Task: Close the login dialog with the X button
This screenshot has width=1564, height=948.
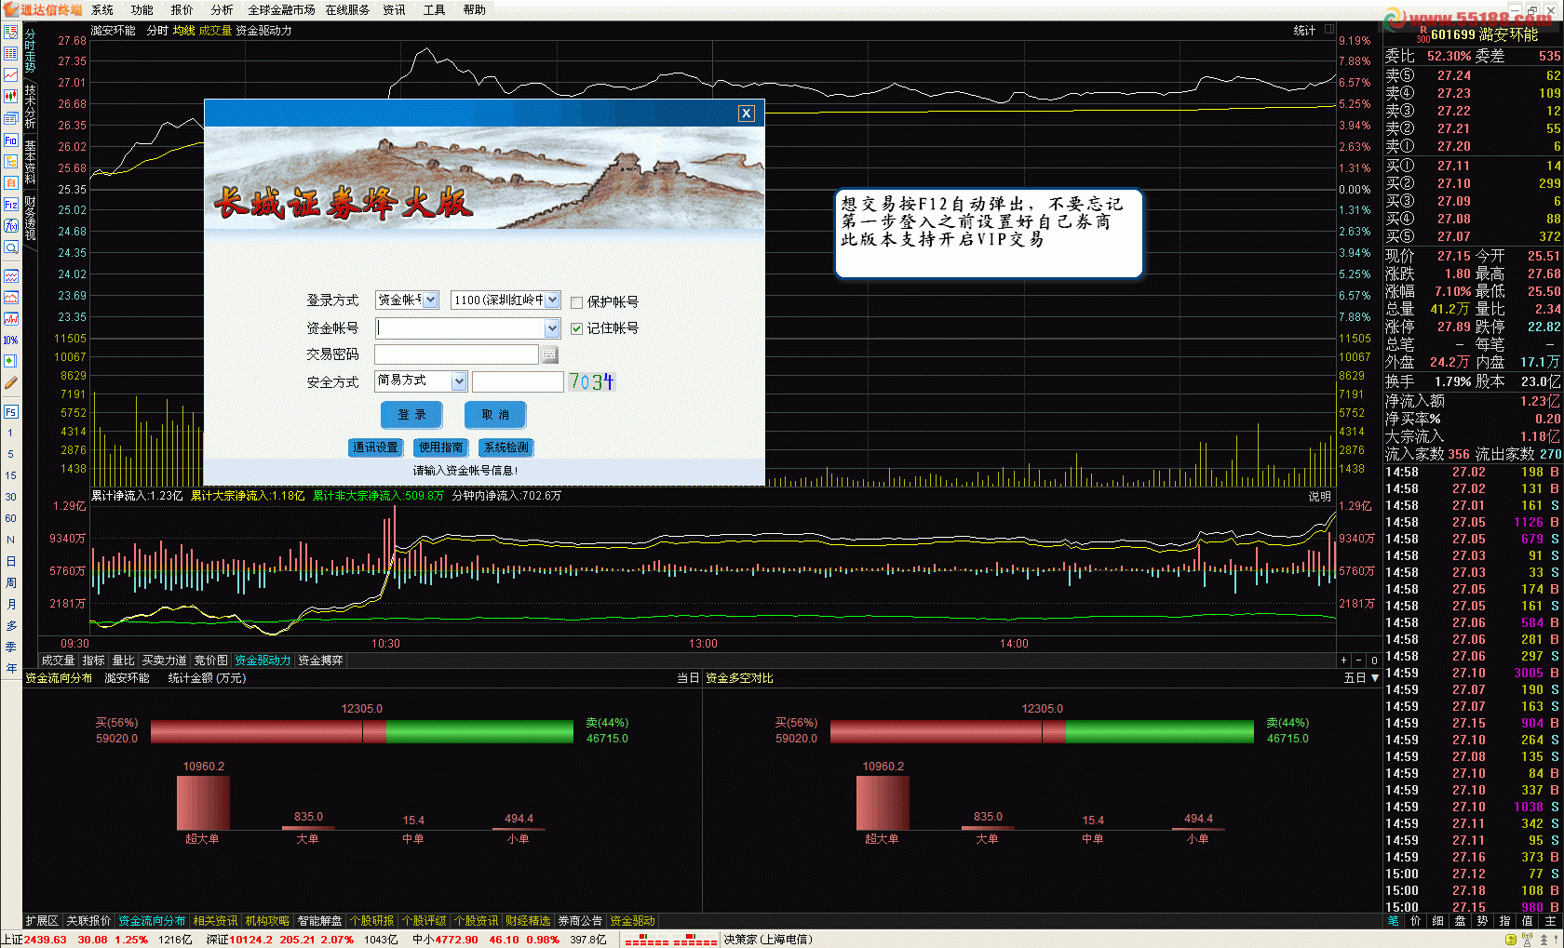Action: pyautogui.click(x=746, y=113)
